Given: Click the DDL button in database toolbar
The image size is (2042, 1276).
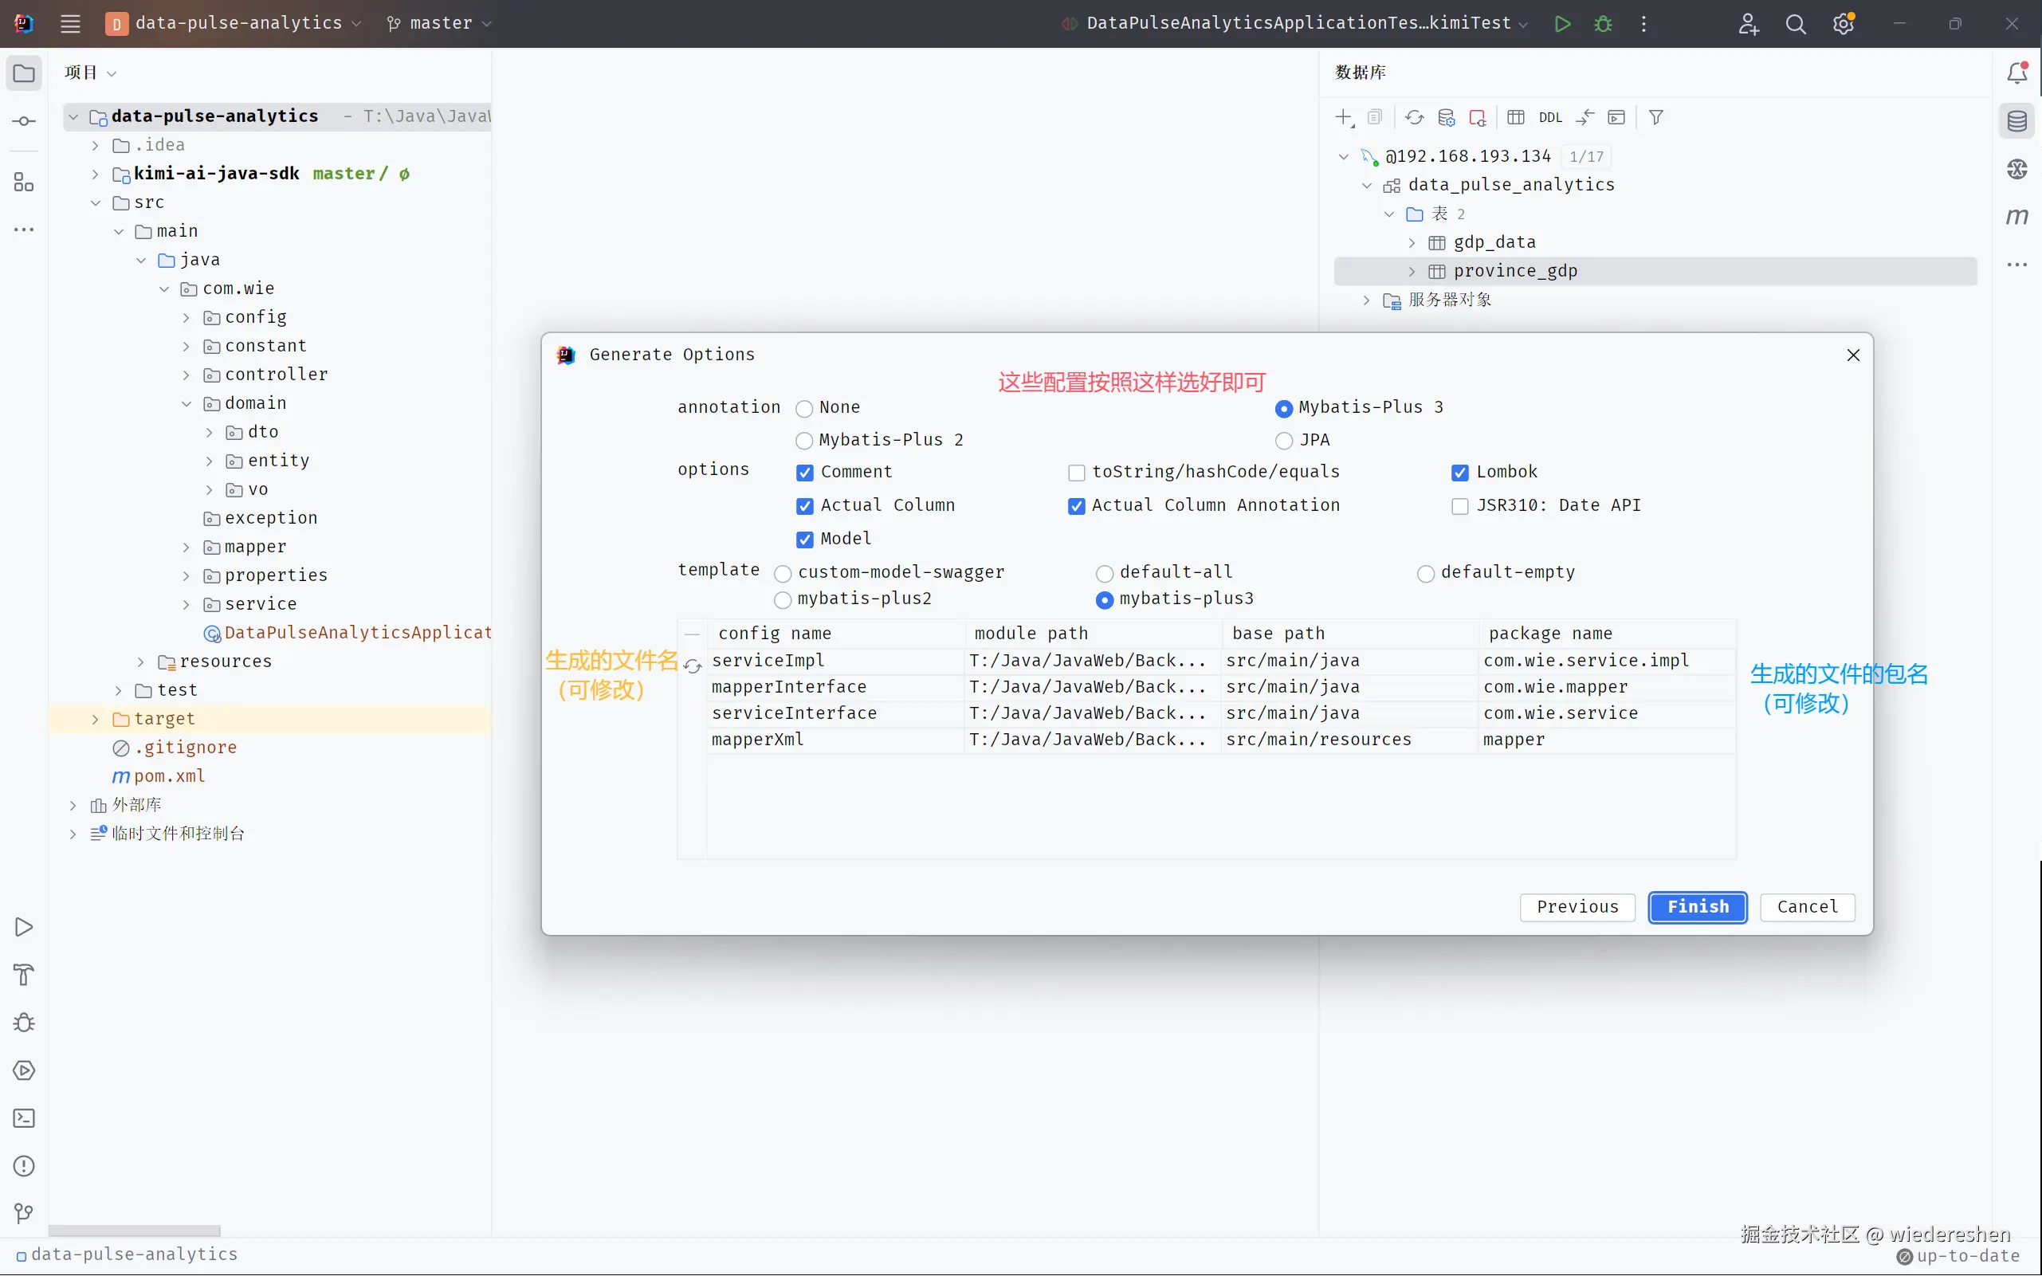Looking at the screenshot, I should pos(1550,117).
